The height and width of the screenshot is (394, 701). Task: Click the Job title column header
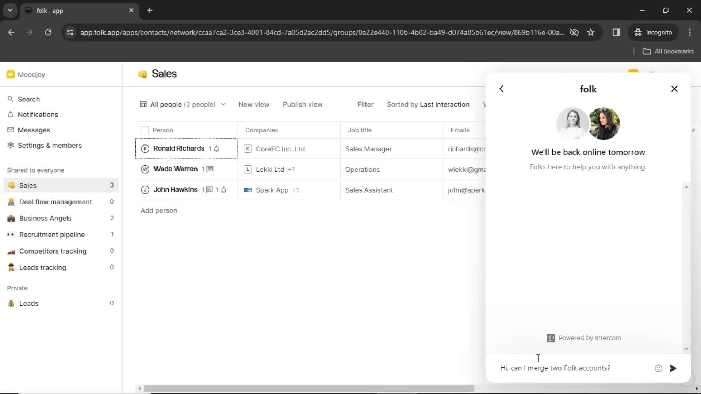pos(360,130)
